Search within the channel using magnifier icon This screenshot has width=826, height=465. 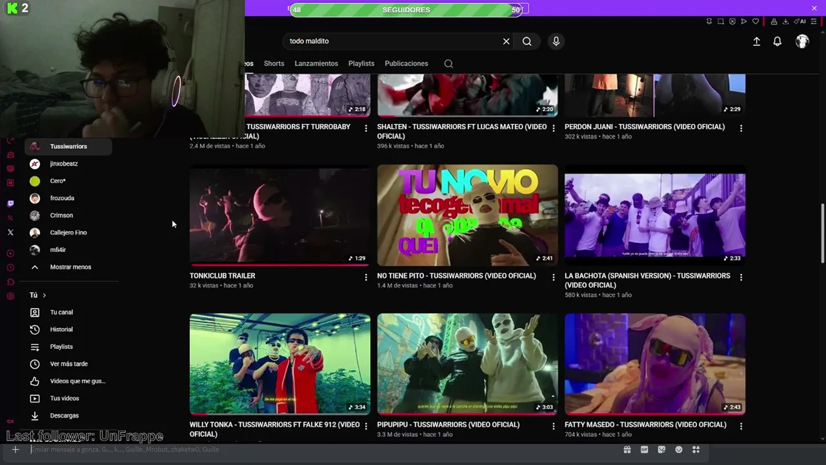point(448,64)
